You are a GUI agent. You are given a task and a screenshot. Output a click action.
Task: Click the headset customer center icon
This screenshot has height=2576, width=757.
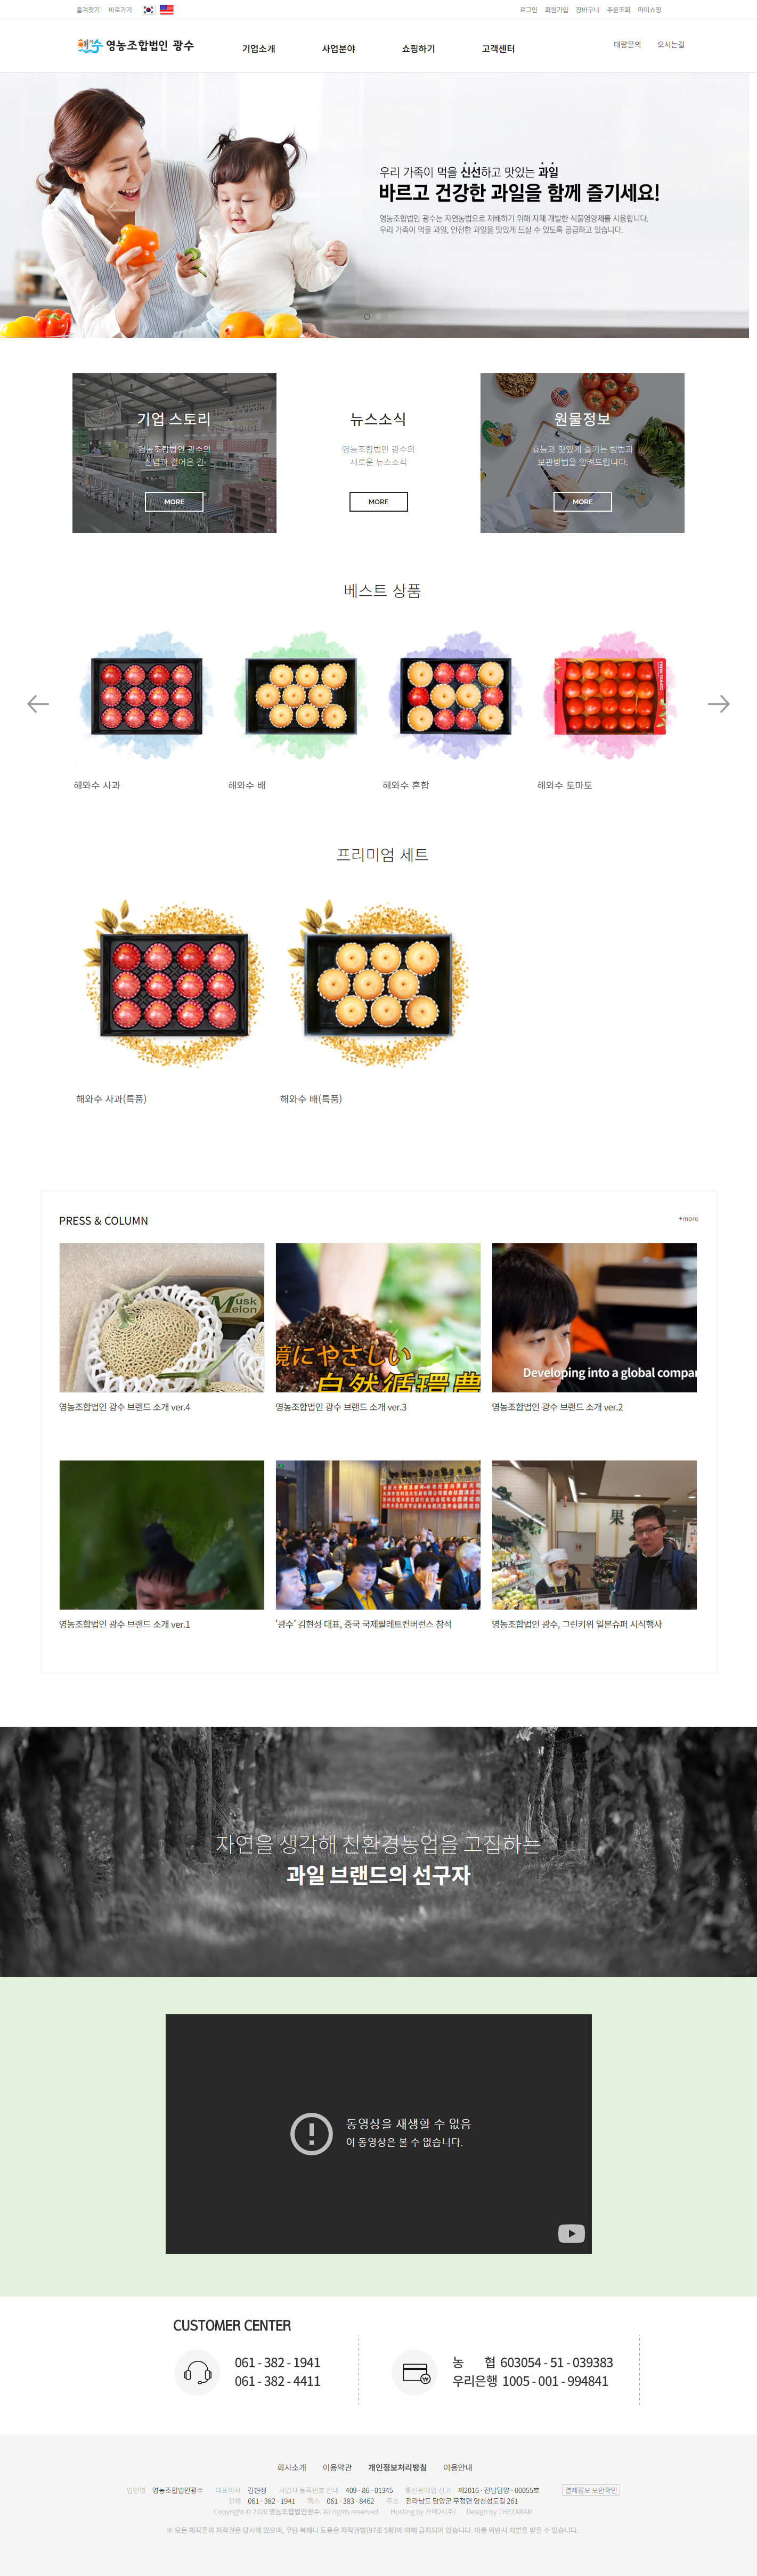198,2372
